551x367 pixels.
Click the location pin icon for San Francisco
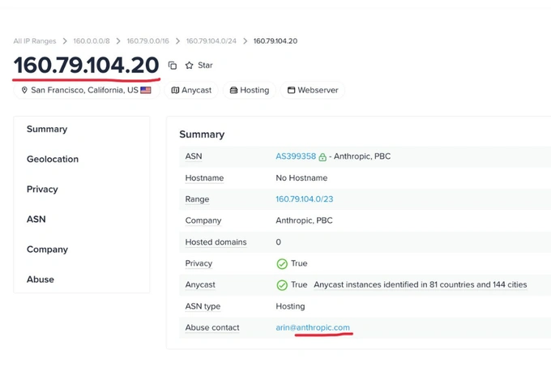point(24,90)
